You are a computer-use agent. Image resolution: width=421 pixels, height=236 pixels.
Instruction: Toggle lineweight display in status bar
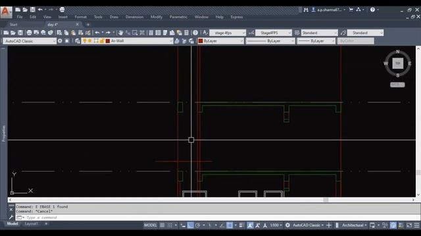241,226
